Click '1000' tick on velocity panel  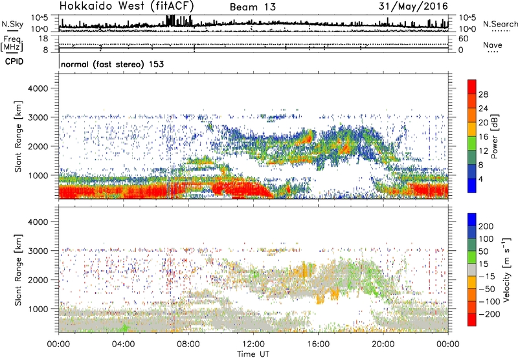38,309
